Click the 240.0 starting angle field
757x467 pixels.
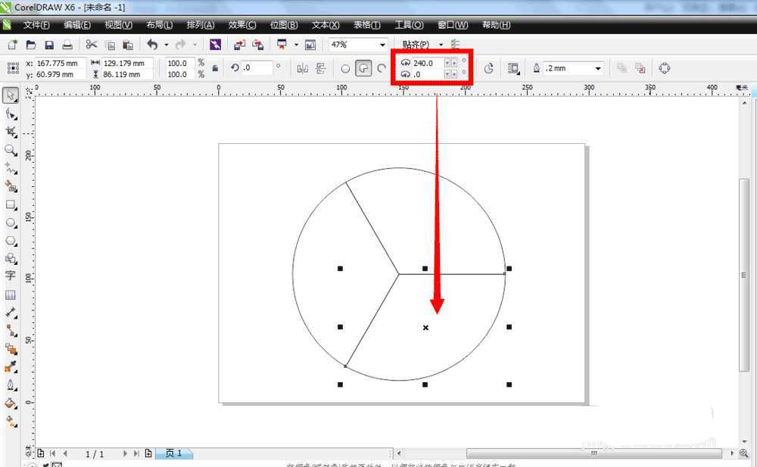coord(427,63)
